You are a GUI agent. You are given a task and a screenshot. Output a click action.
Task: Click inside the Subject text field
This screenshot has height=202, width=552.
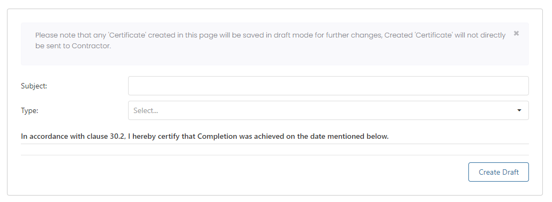point(328,86)
